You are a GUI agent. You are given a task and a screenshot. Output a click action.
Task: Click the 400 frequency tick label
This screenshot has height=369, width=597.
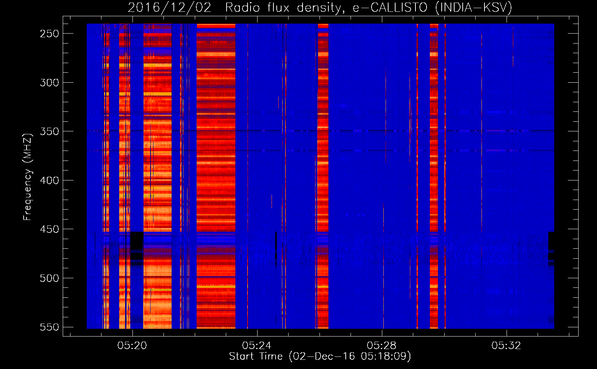[x=49, y=180]
